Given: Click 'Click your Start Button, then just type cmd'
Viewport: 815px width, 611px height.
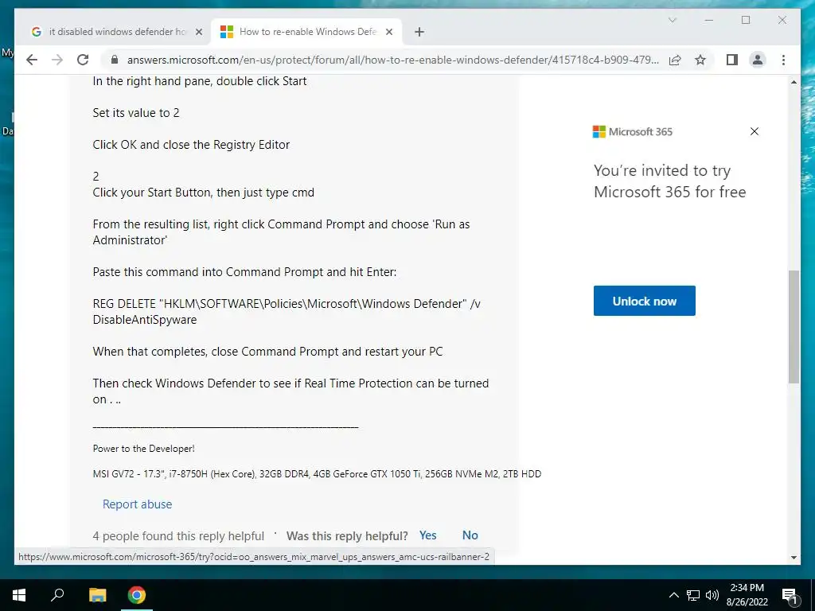Looking at the screenshot, I should pos(203,193).
